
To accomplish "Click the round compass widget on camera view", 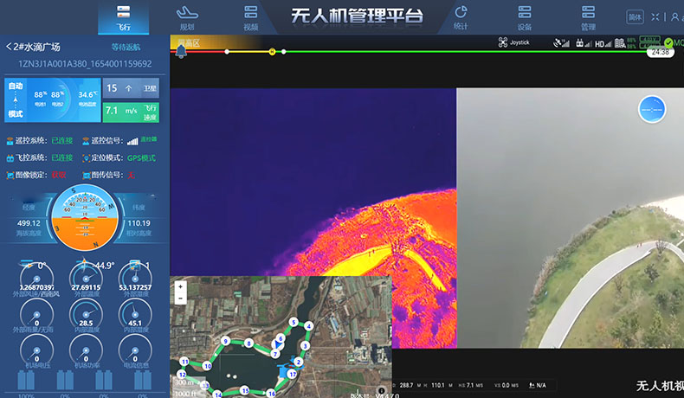I will click(652, 108).
